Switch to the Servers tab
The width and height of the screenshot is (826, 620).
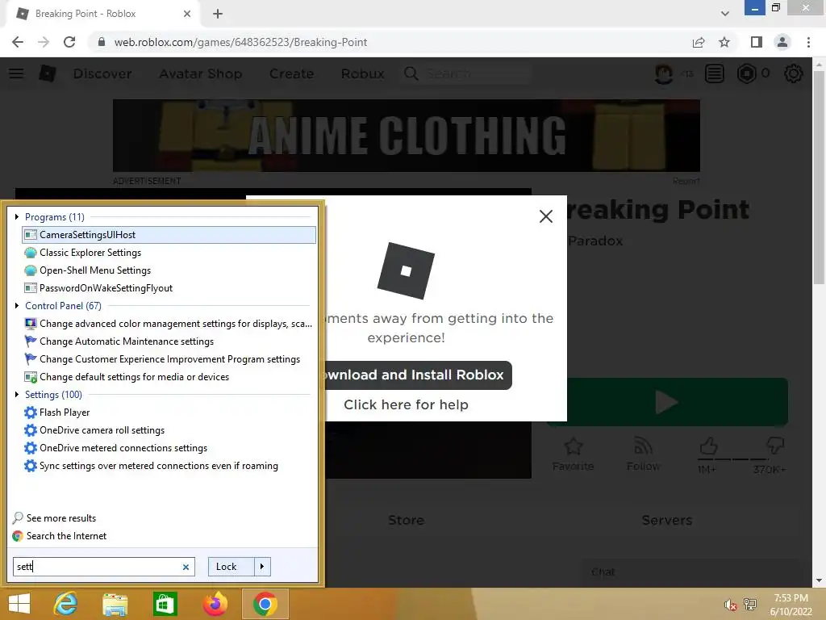(667, 520)
